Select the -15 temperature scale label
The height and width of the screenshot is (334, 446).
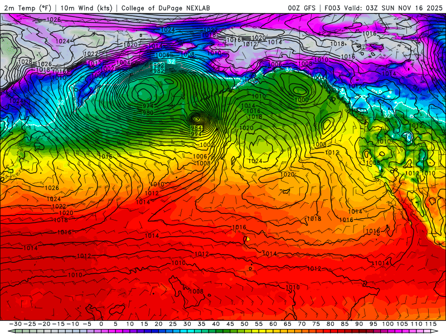59,324
